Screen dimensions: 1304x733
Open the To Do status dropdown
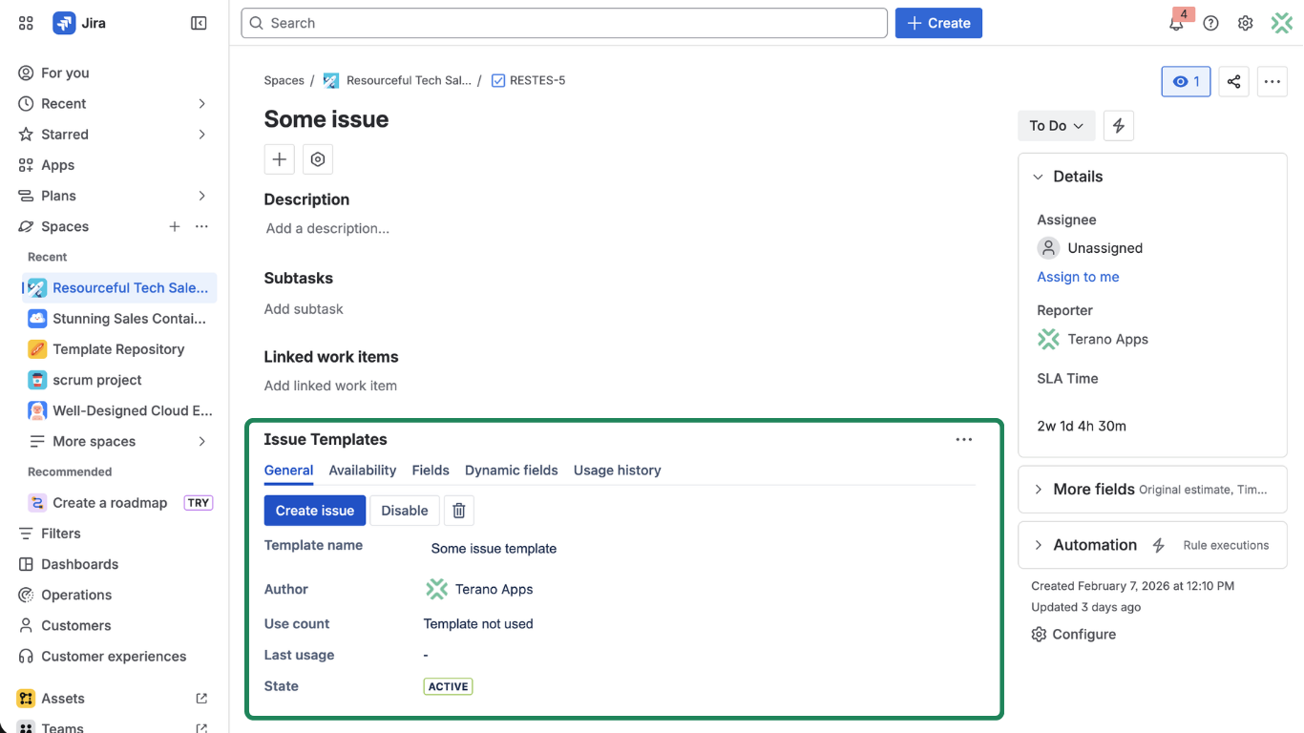1056,126
